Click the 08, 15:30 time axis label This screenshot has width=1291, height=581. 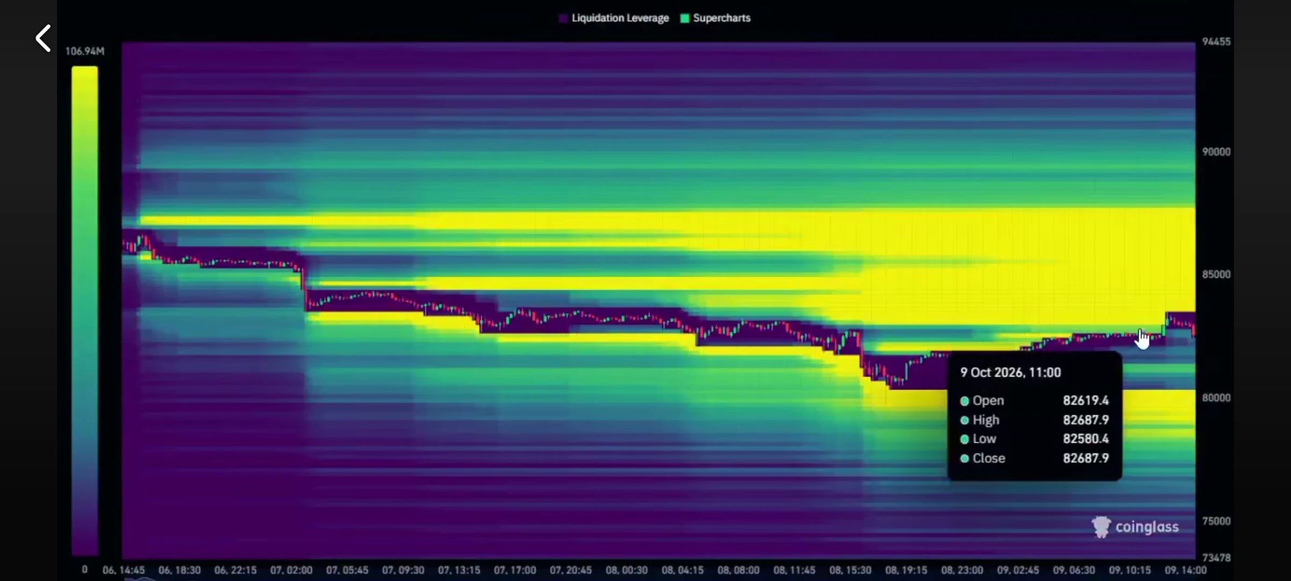pos(850,570)
